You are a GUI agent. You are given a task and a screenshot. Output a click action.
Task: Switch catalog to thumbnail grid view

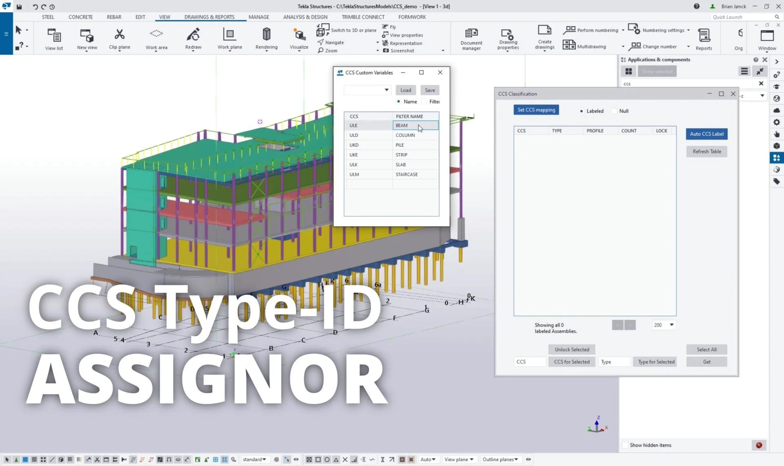pos(628,71)
